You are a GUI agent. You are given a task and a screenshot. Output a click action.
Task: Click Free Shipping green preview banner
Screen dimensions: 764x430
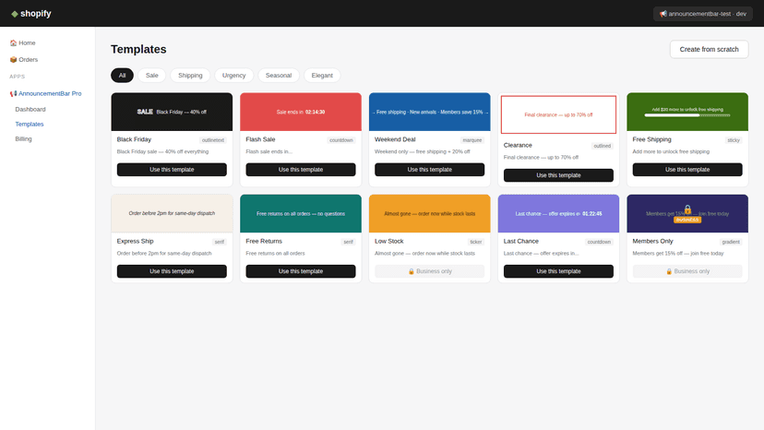pos(687,112)
